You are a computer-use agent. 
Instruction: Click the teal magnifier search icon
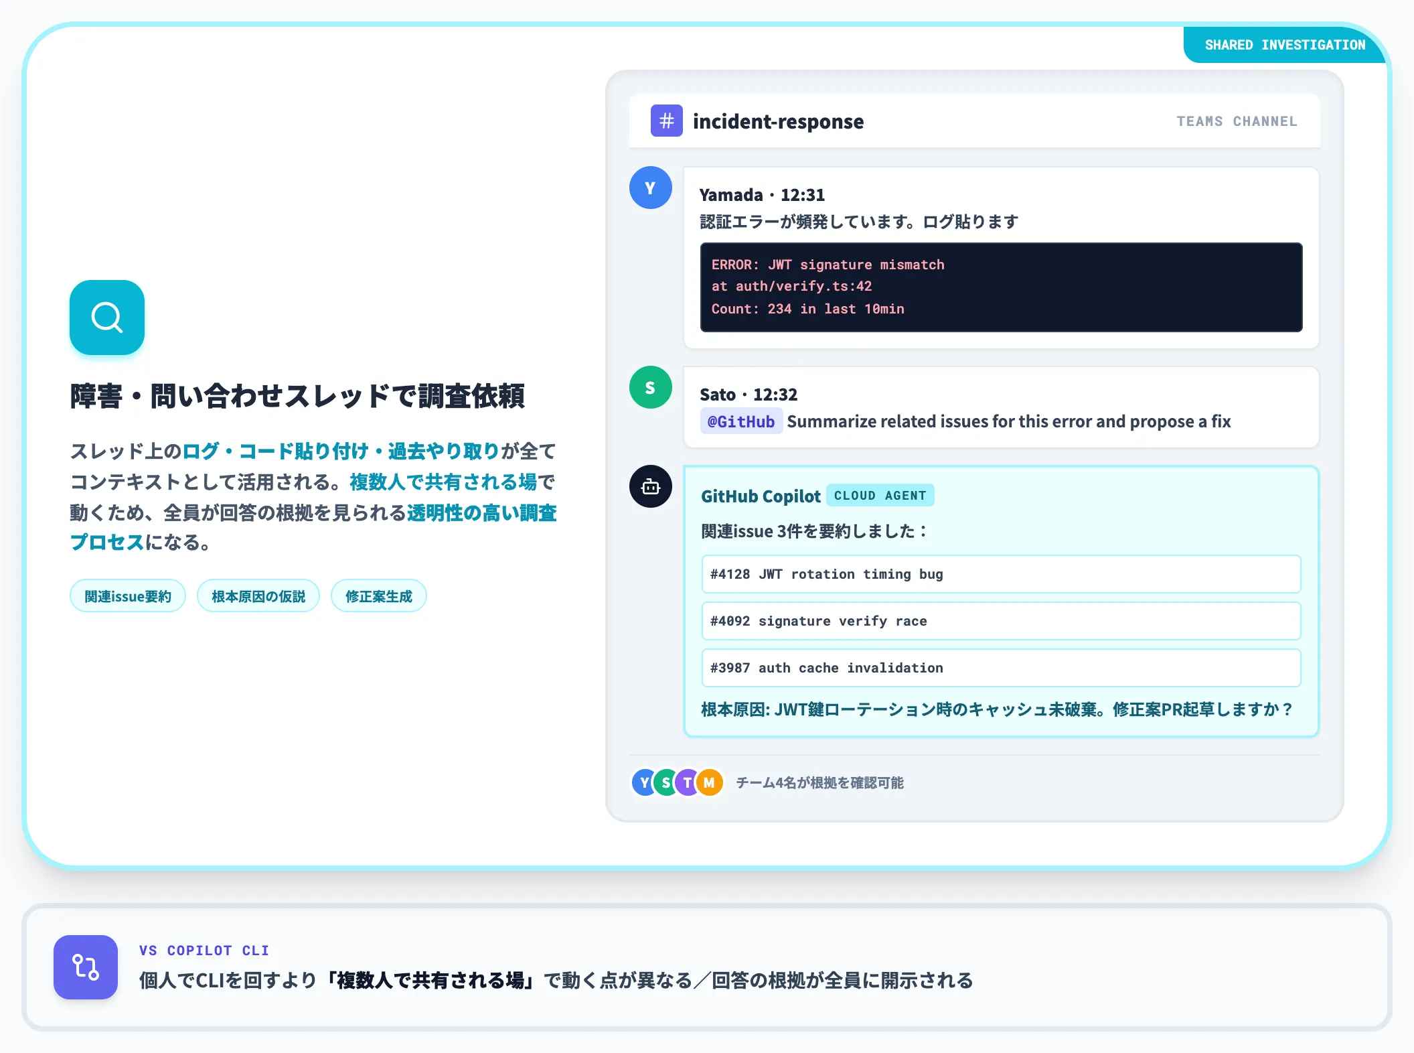pyautogui.click(x=107, y=317)
